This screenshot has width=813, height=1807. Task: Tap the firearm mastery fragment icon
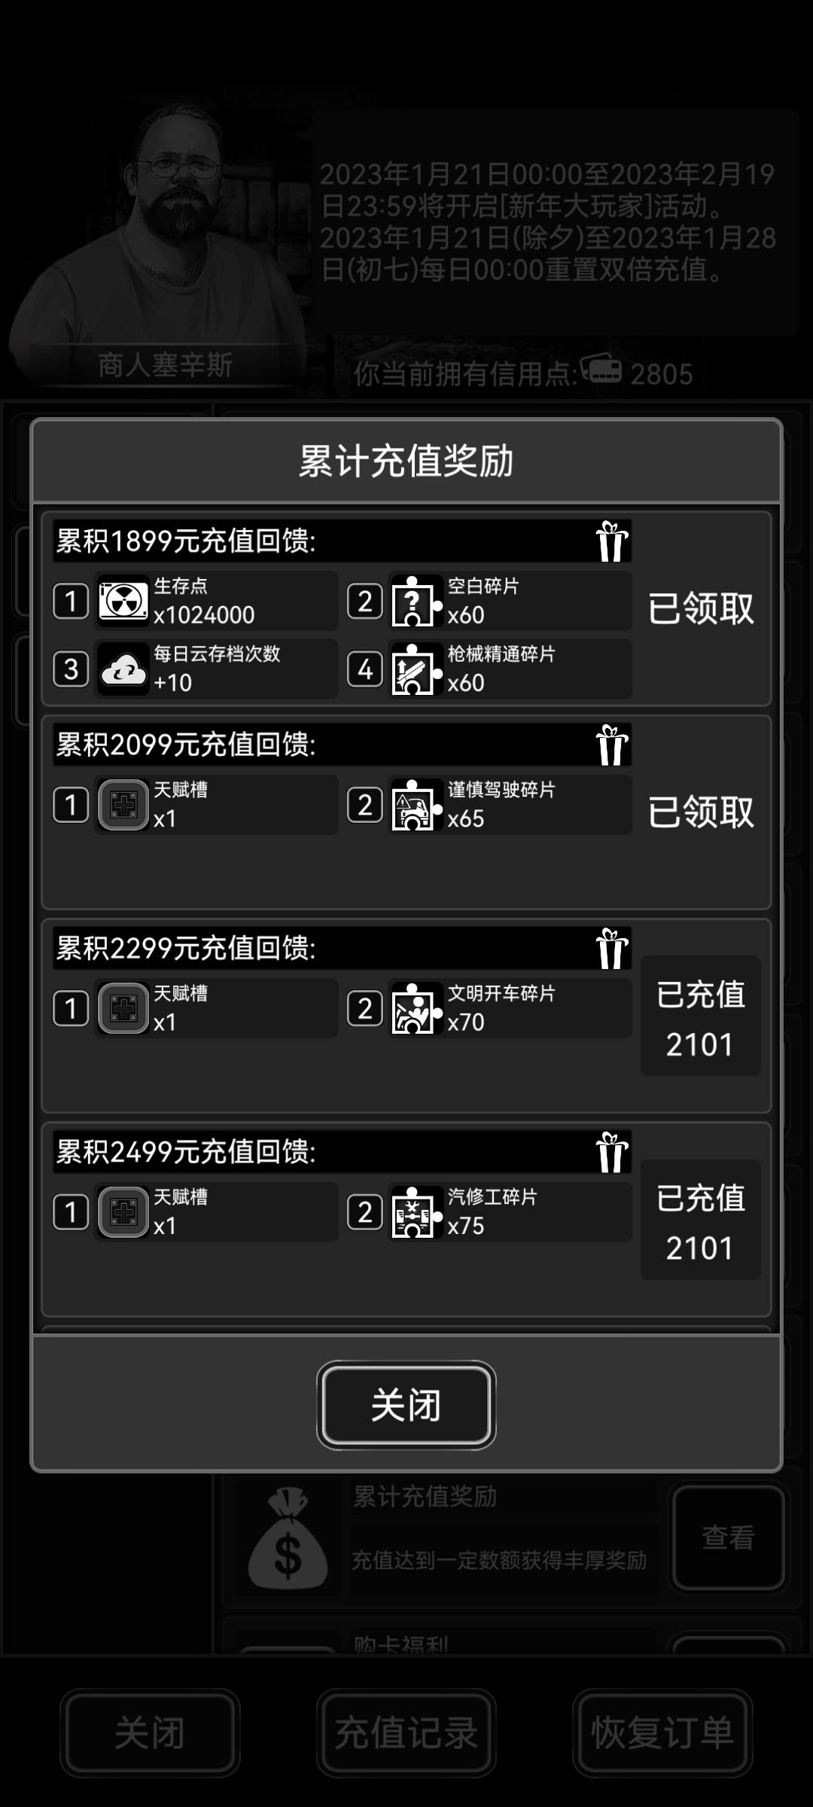point(416,669)
